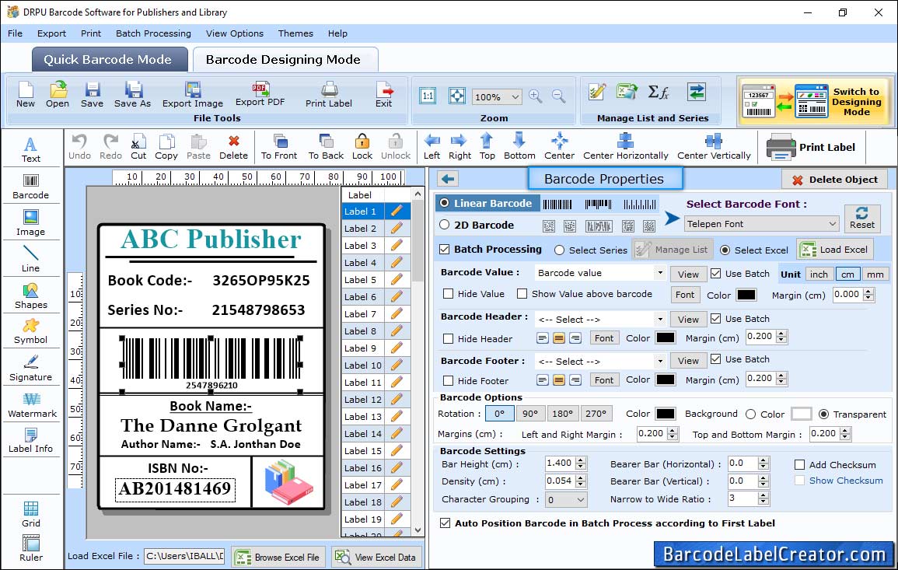Open the Select Barcode Font dropdown
Image resolution: width=898 pixels, height=570 pixels.
[x=762, y=224]
